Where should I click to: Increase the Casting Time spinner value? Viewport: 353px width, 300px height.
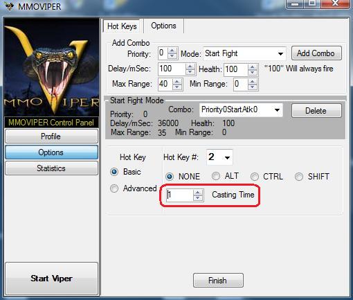[x=198, y=193]
